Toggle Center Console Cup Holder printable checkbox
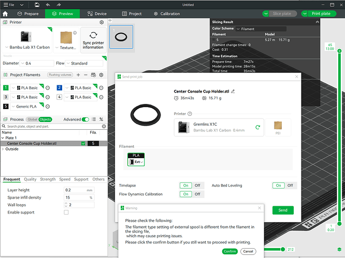Viewport: 345px width, 258px height. 83,143
